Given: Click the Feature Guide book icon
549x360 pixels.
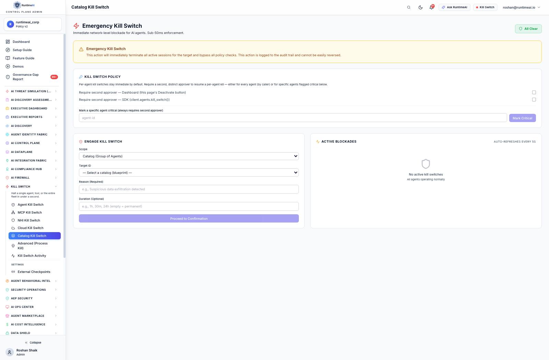Looking at the screenshot, I should (8, 58).
